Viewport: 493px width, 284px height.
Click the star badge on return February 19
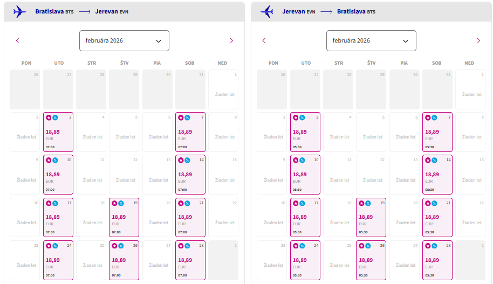coord(361,203)
